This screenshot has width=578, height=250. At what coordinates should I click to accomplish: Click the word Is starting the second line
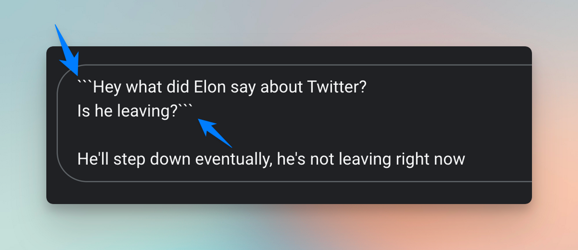[84, 111]
